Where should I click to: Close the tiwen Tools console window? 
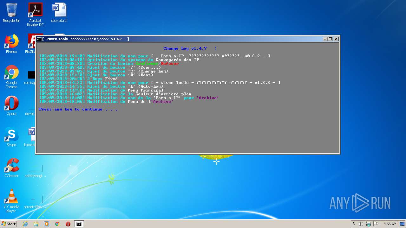336,39
